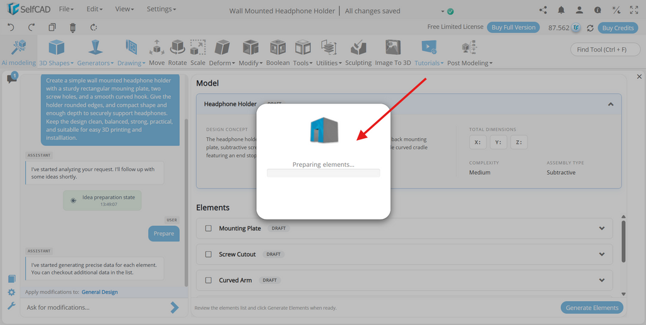
Task: Click the Redo arrow icon
Action: 32,28
